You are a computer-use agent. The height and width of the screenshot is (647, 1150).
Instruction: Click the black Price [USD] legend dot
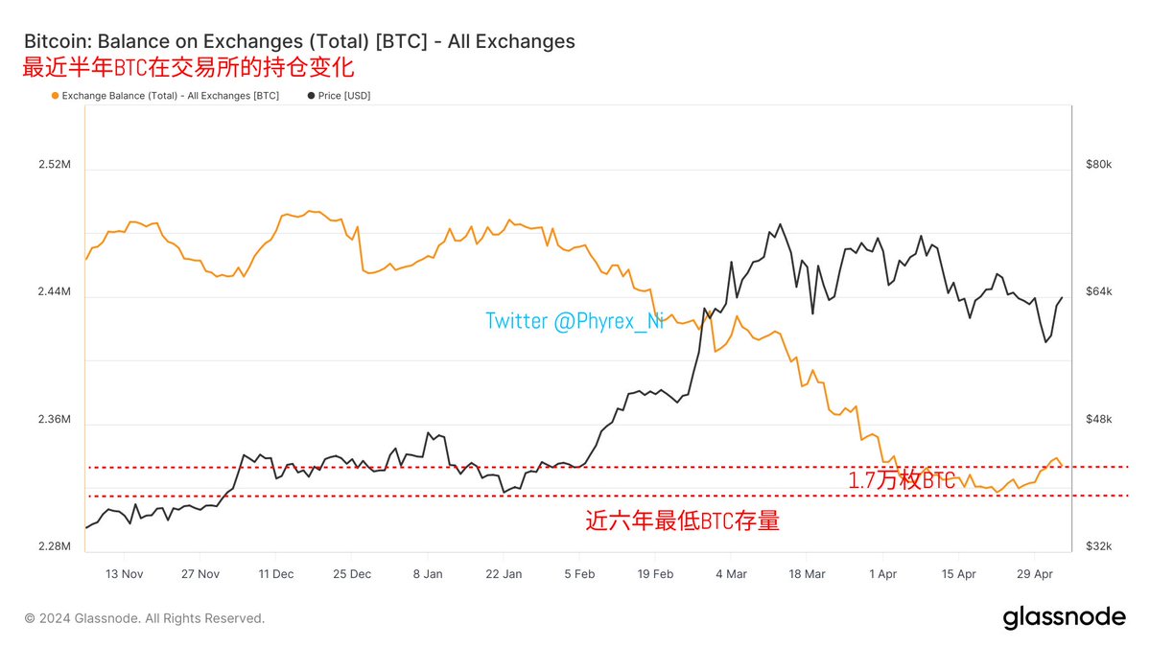tap(312, 96)
